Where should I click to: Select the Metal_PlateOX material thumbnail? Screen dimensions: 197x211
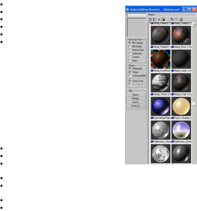coord(160,35)
